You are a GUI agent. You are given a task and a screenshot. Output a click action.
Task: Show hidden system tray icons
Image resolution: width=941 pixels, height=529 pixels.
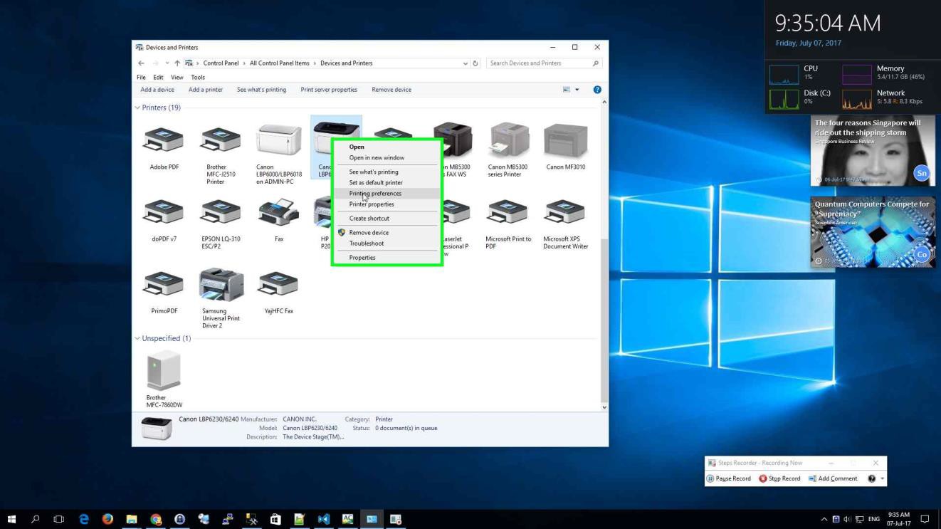pyautogui.click(x=825, y=519)
